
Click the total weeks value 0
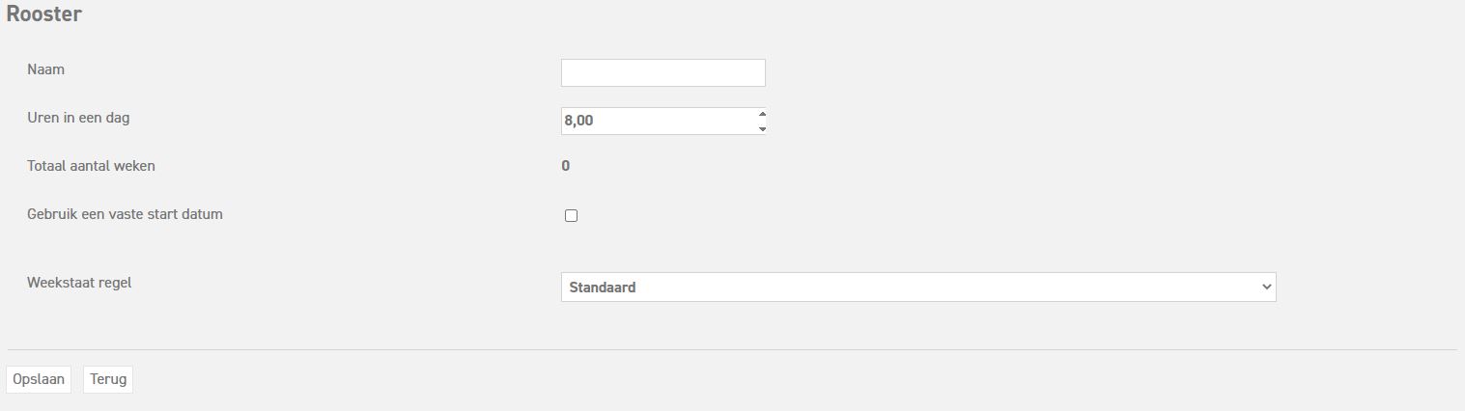[565, 166]
